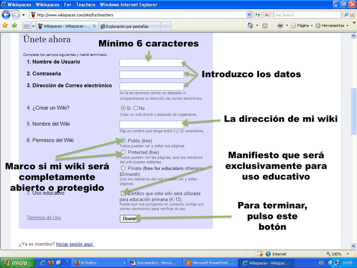The height and width of the screenshot is (268, 357).
Task: Click the network tray icon
Action: [337, 263]
